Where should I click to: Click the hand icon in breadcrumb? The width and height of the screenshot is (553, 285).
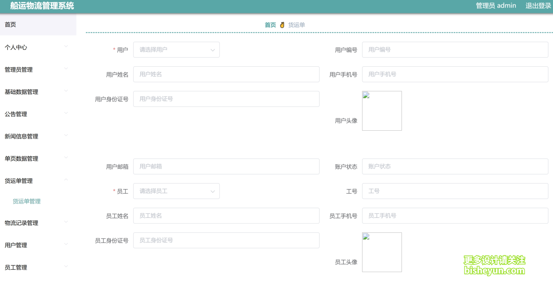click(282, 25)
